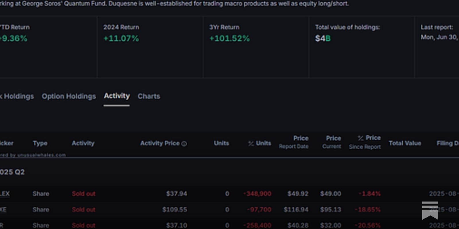Click the -1.84% price change value
This screenshot has width=459, height=229.
(369, 194)
